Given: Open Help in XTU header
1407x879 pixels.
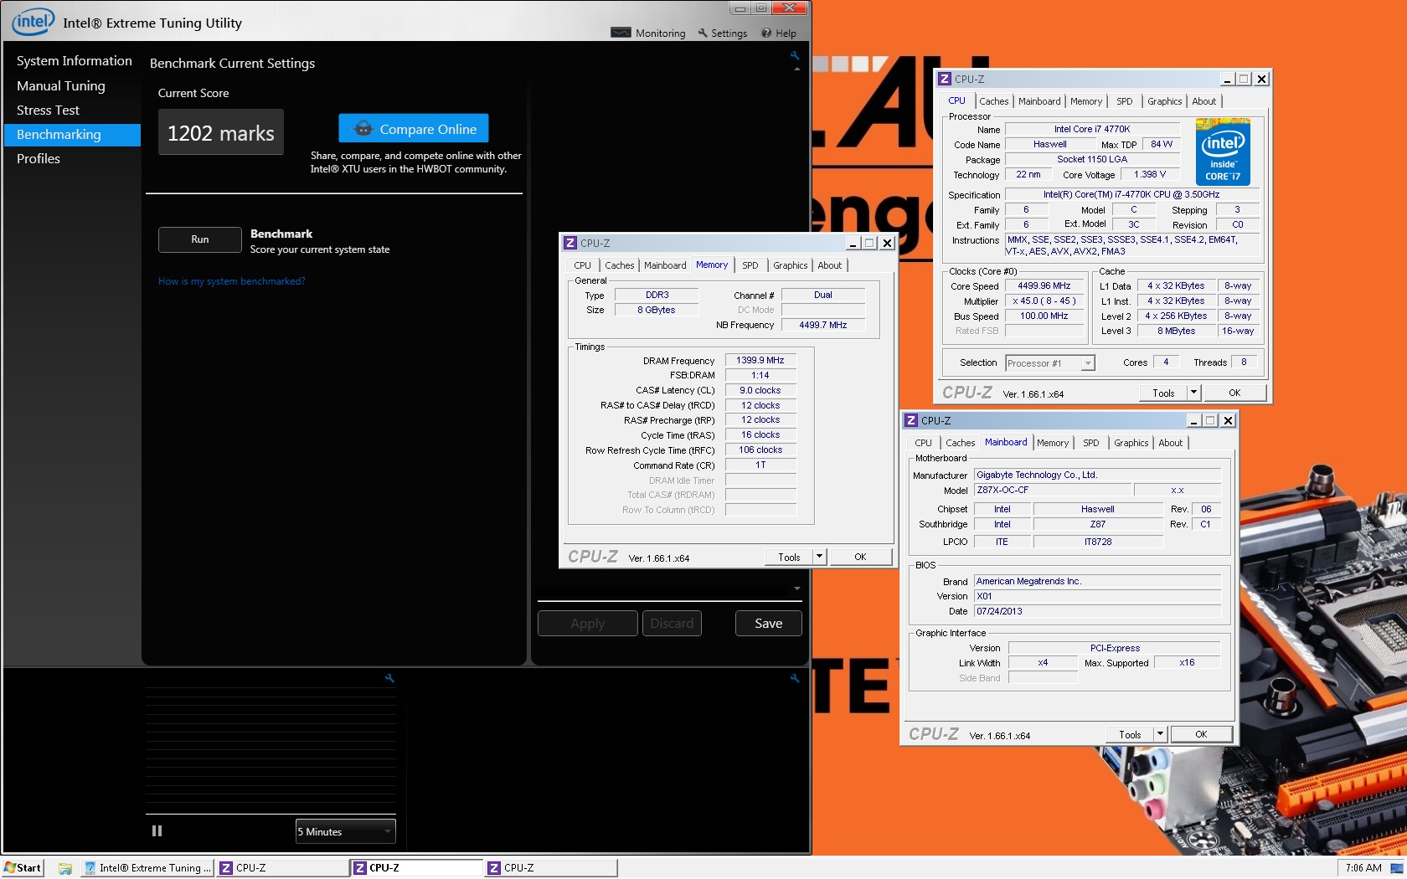Looking at the screenshot, I should (x=779, y=33).
